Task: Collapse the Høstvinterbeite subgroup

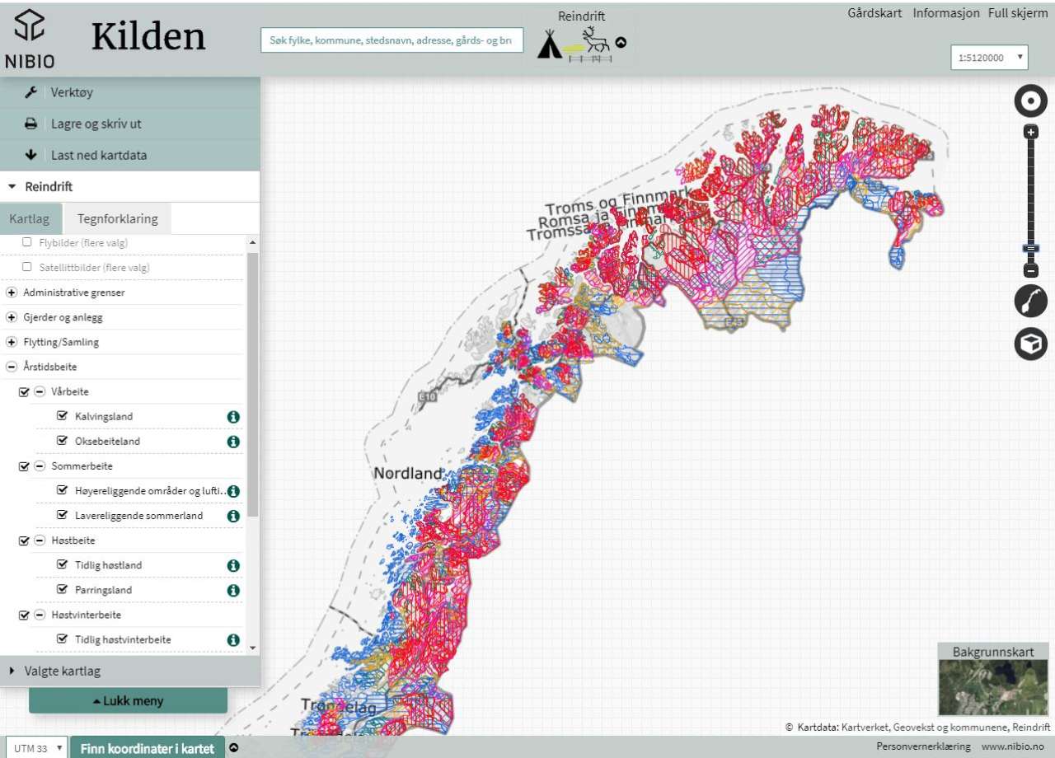Action: (40, 615)
